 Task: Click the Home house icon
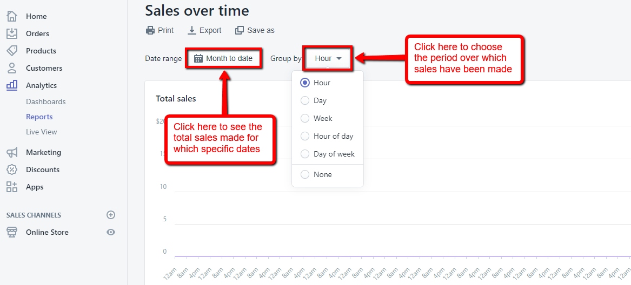point(12,16)
